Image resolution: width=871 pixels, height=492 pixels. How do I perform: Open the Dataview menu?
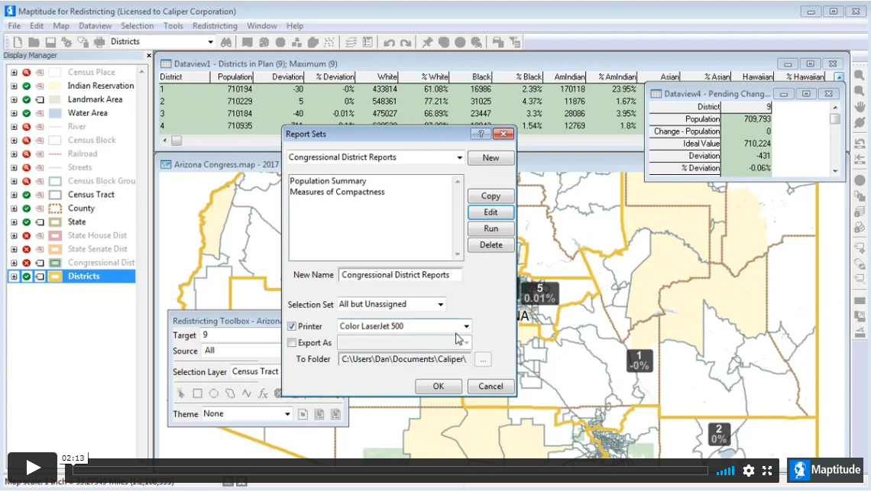(95, 26)
